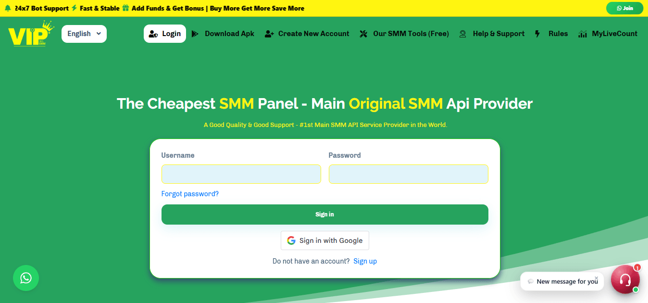Click the green Sign in button
The image size is (648, 303).
pyautogui.click(x=325, y=215)
